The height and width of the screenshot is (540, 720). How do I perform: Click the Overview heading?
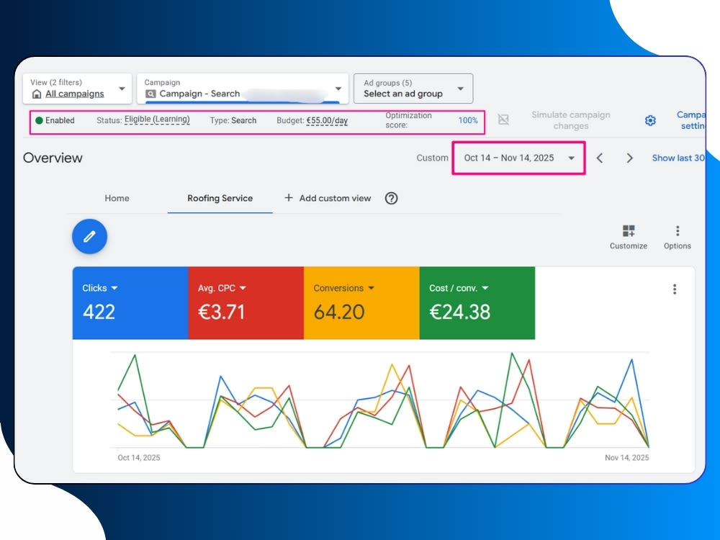(x=53, y=158)
